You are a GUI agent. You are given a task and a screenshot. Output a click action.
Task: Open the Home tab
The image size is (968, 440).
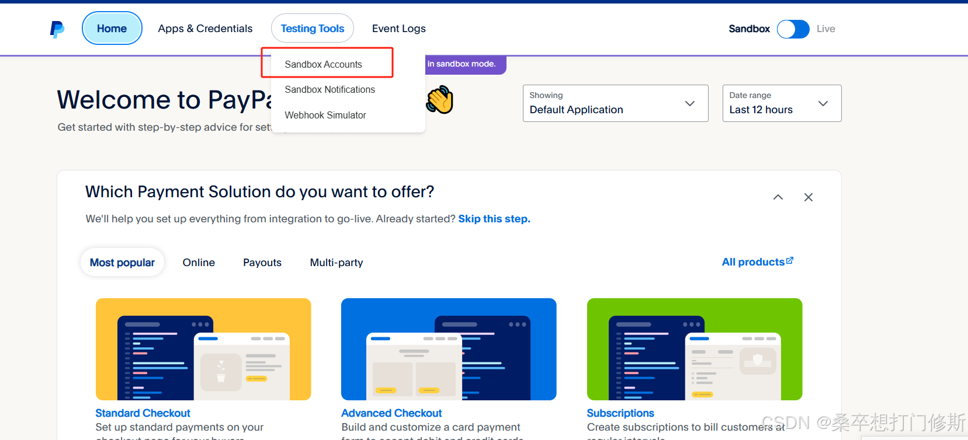click(x=112, y=28)
